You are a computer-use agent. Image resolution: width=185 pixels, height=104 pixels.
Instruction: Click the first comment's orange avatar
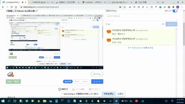point(109,31)
